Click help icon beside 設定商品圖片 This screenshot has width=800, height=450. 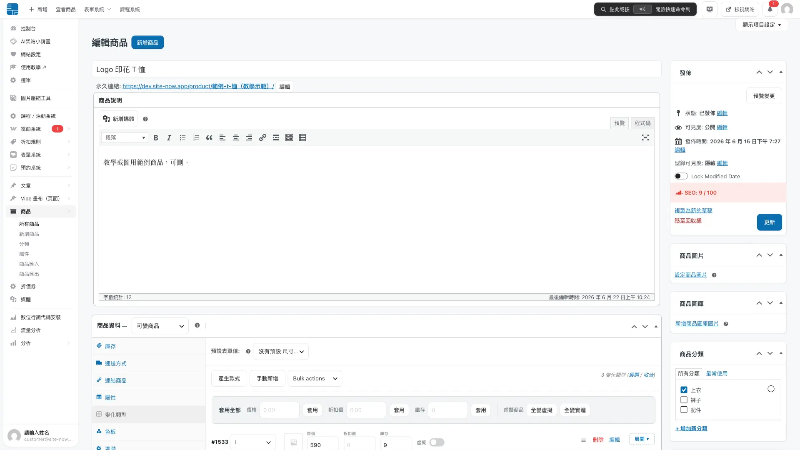[714, 275]
